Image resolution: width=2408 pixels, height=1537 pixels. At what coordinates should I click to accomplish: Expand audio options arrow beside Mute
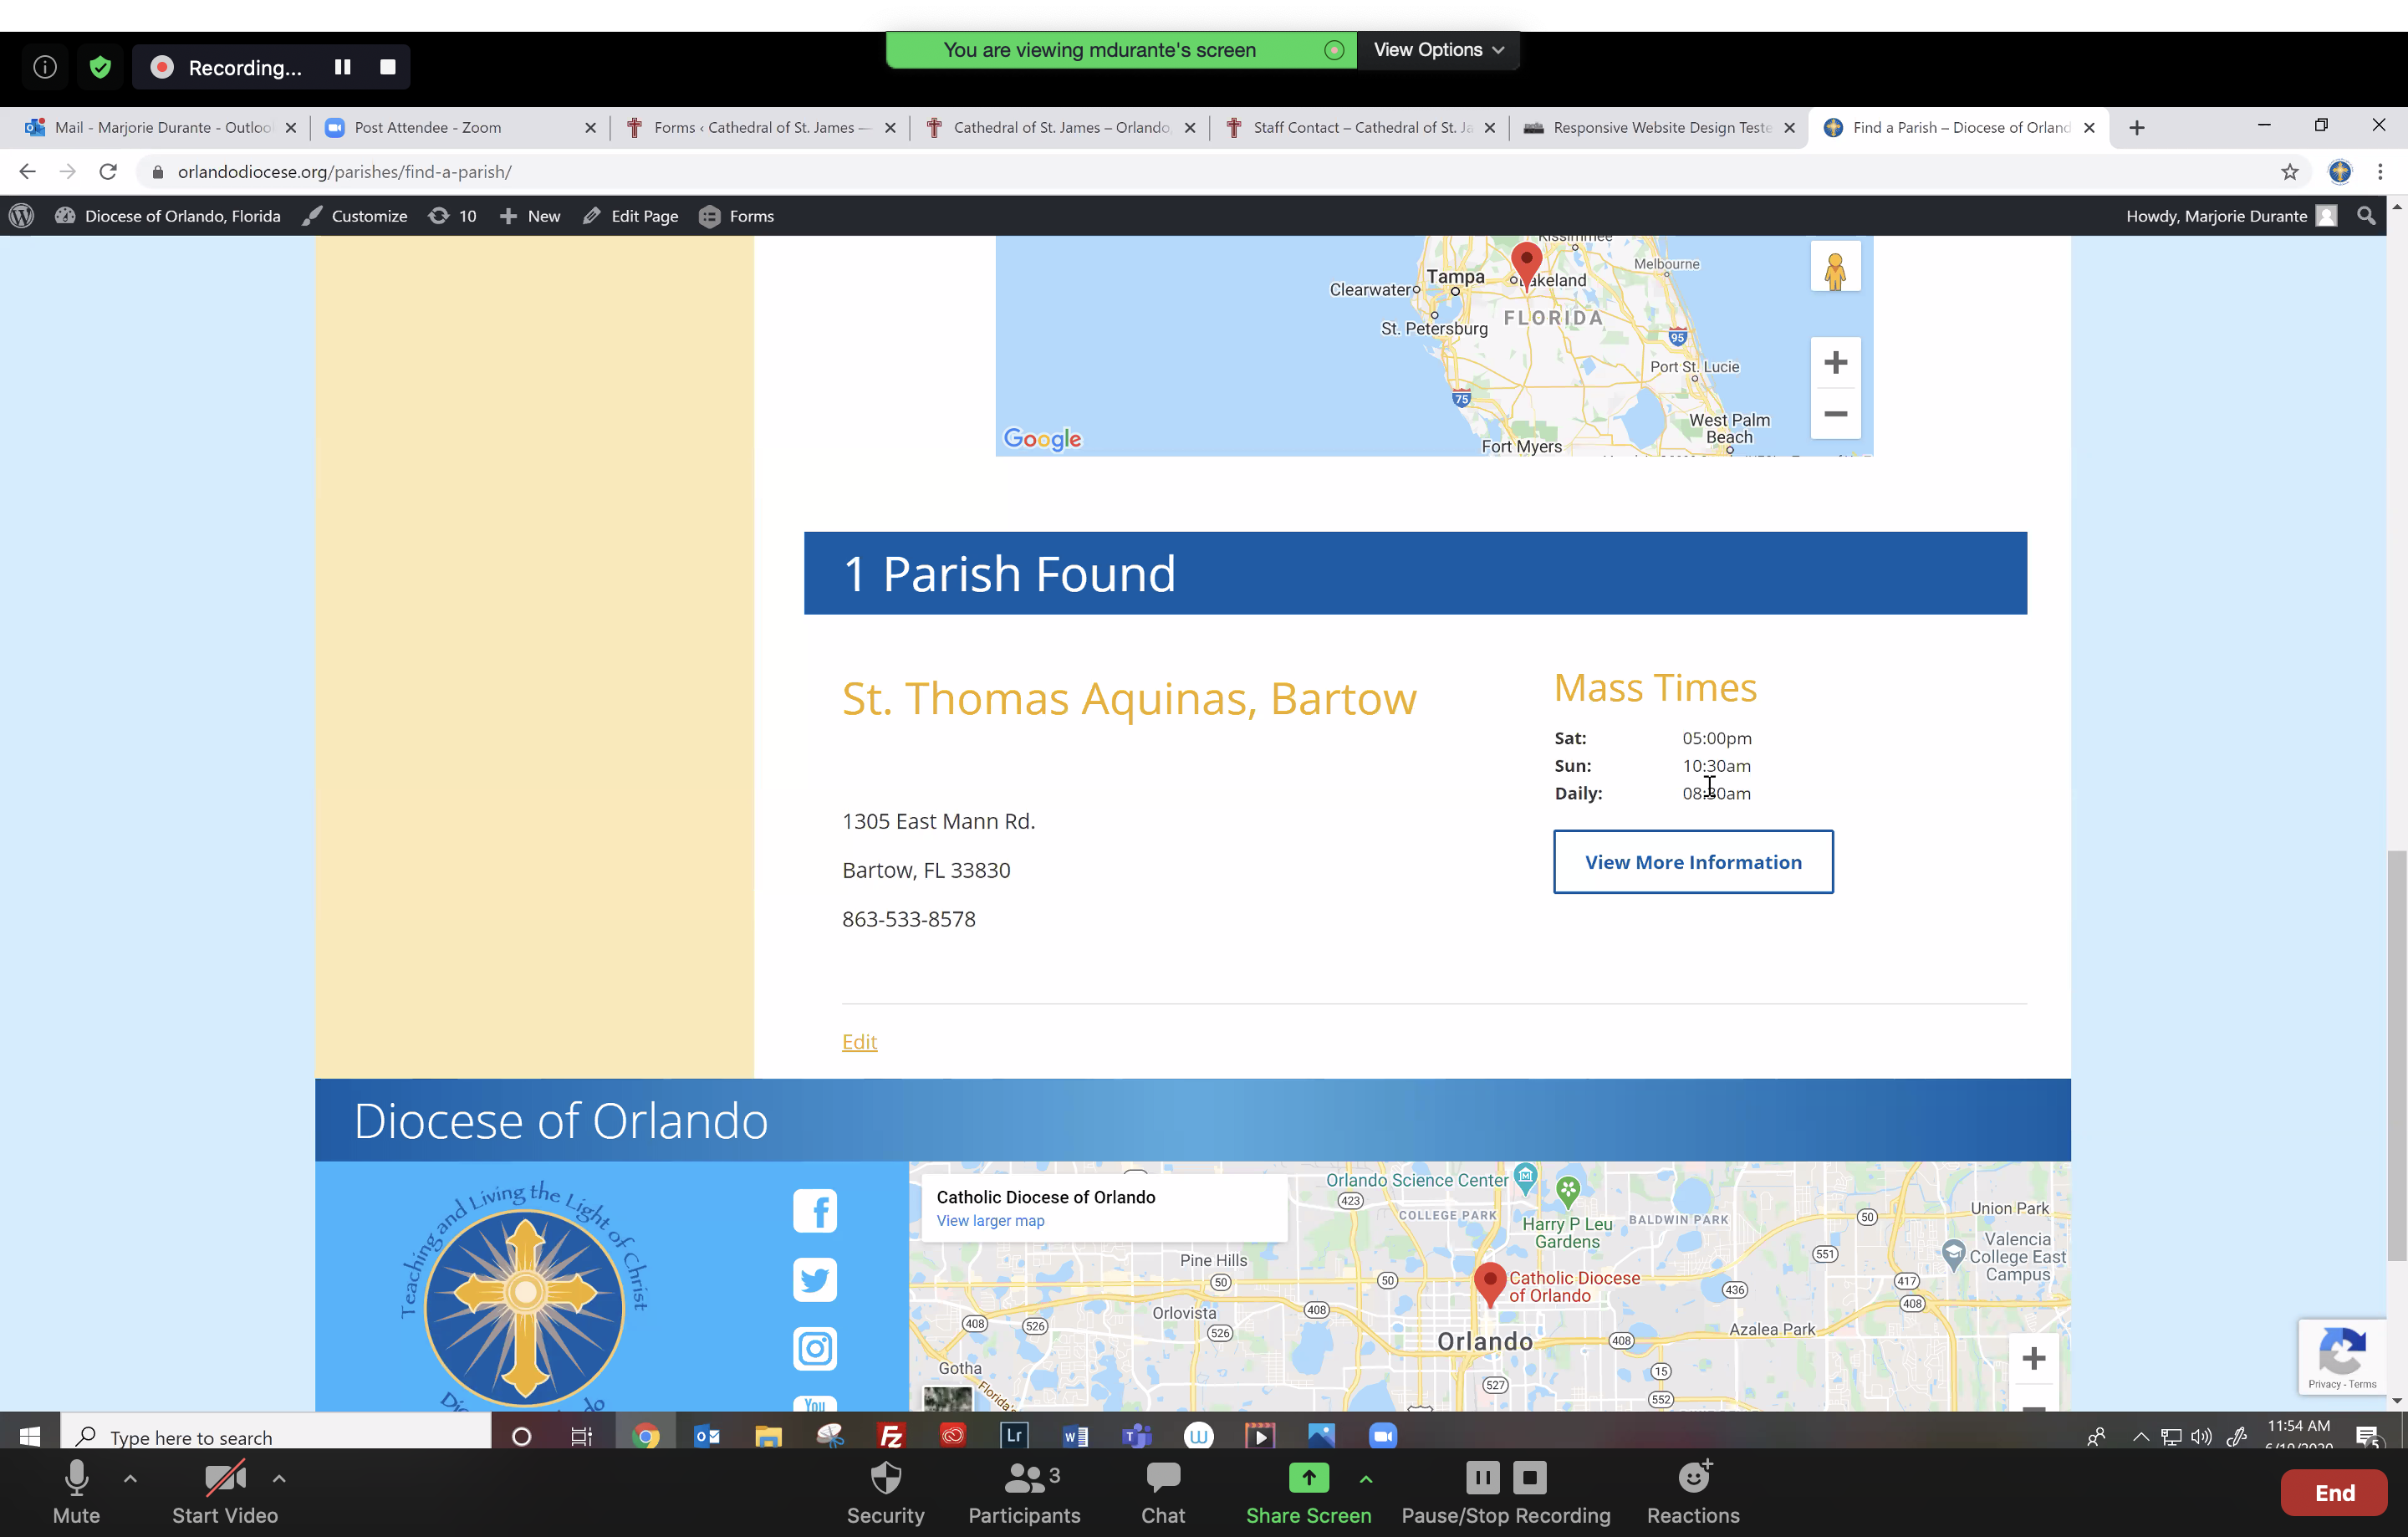click(130, 1478)
